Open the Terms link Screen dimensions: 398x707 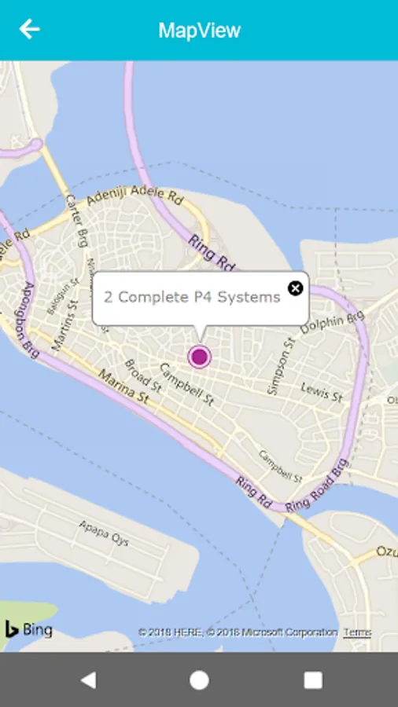pyautogui.click(x=357, y=632)
